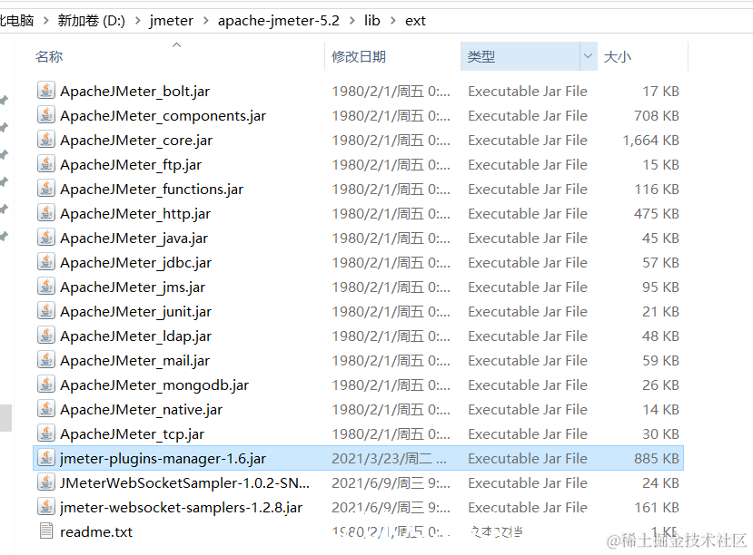Select the ApacheJMeter_jms.jar file name
Screen dimensions: 753x555
[133, 287]
